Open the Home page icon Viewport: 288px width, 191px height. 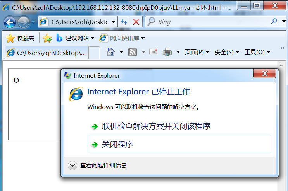[111, 52]
